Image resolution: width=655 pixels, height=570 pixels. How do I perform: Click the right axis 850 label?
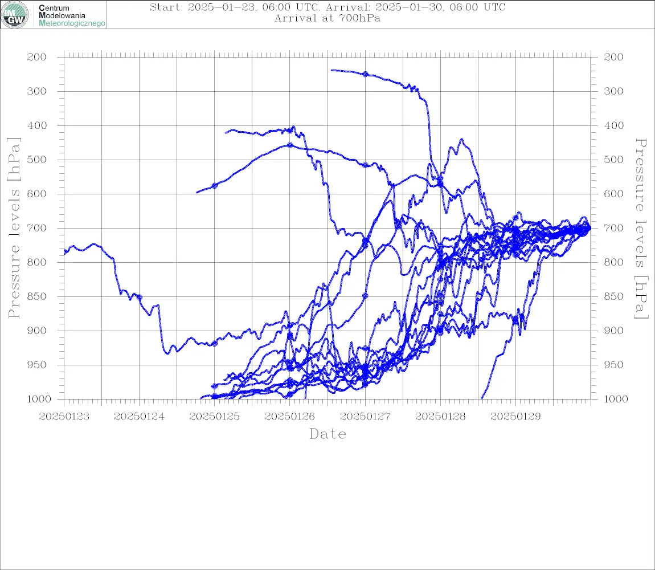point(613,296)
